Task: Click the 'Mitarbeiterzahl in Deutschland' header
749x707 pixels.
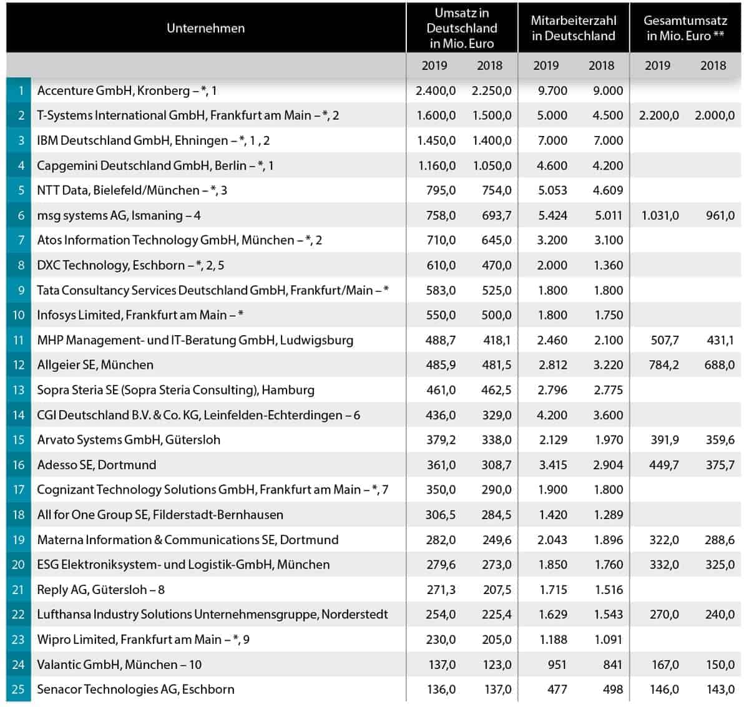Action: 574,28
